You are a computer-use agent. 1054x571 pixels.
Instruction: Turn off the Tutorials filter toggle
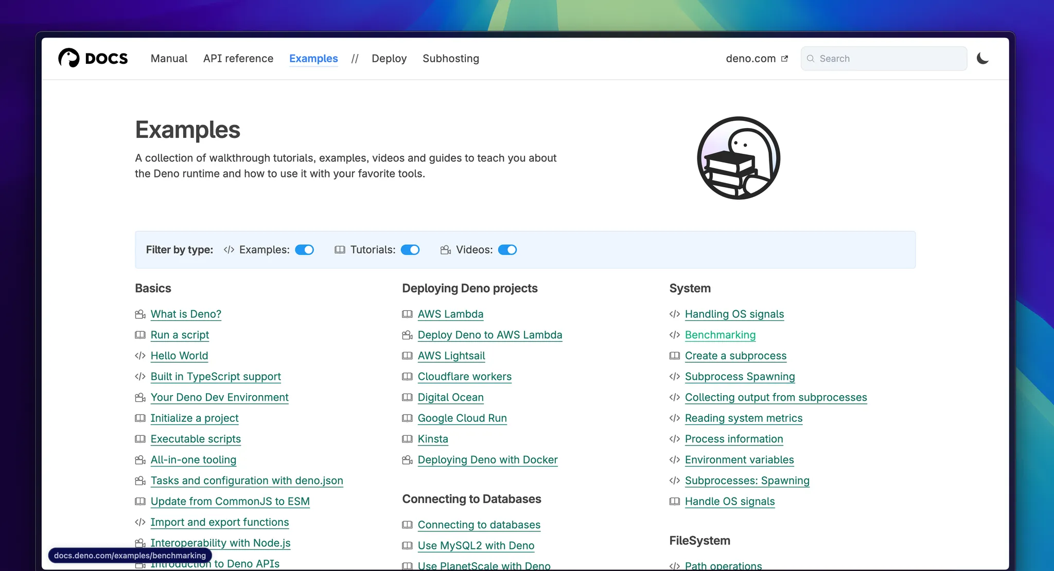coord(410,250)
